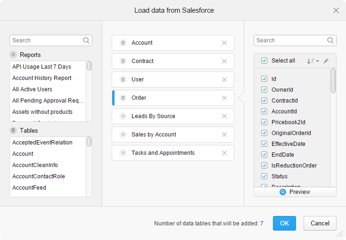Click the field list vertical scrollbar
This screenshot has height=240, width=346.
pos(333,80)
